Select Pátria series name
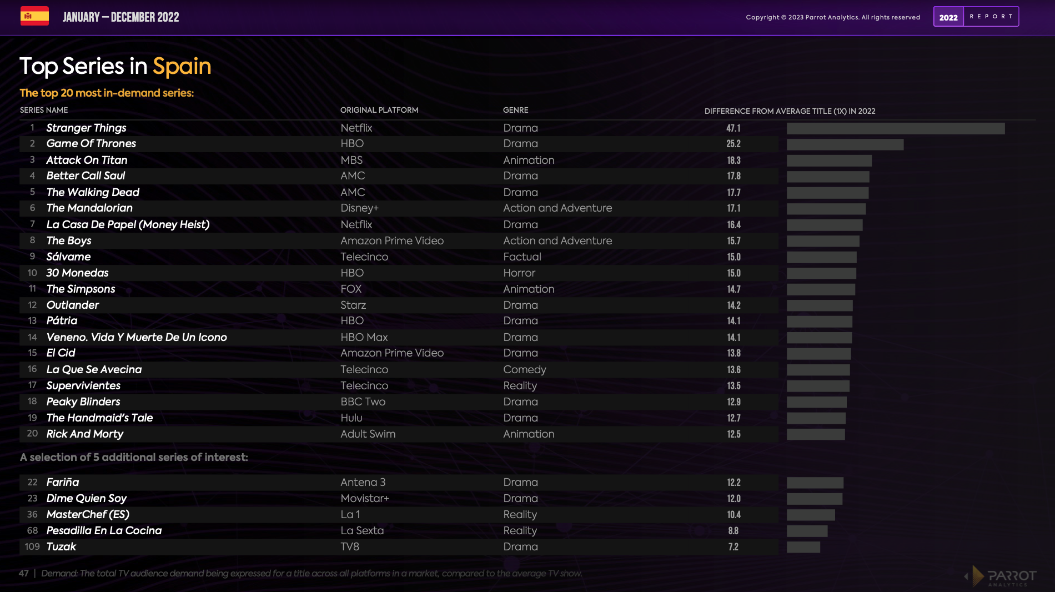Image resolution: width=1055 pixels, height=592 pixels. 62,320
